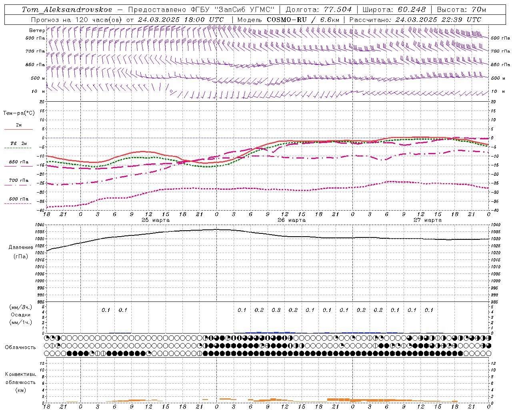Click the 26 марта date label
This screenshot has height=410, width=512.
[x=292, y=220]
